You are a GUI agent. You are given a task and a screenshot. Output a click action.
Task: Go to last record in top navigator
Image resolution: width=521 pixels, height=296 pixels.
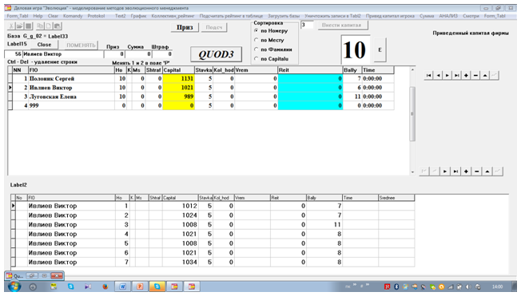coord(457,75)
